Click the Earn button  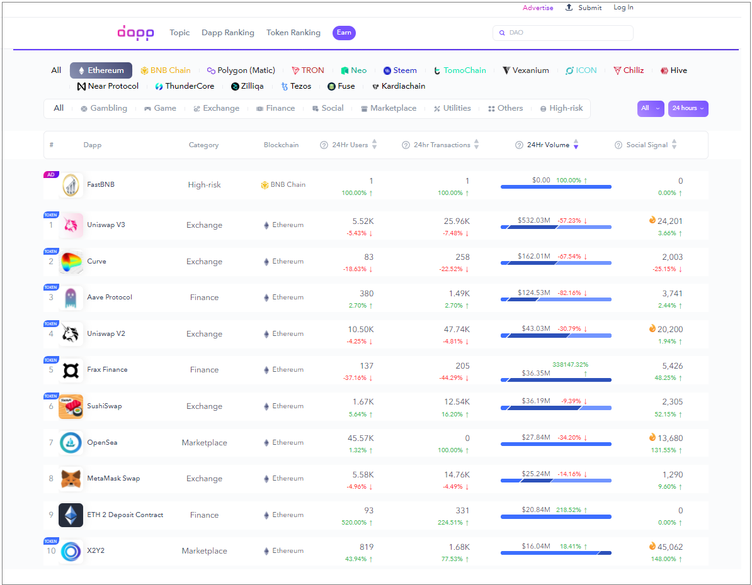(x=344, y=33)
